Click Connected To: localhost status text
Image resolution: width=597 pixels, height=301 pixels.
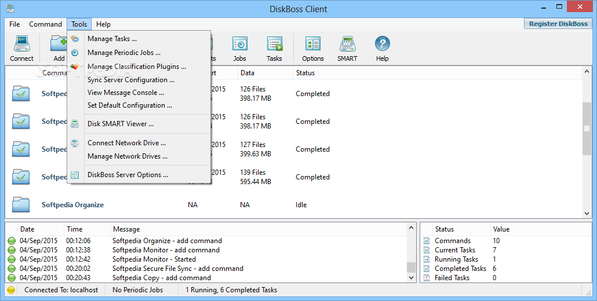[61, 290]
